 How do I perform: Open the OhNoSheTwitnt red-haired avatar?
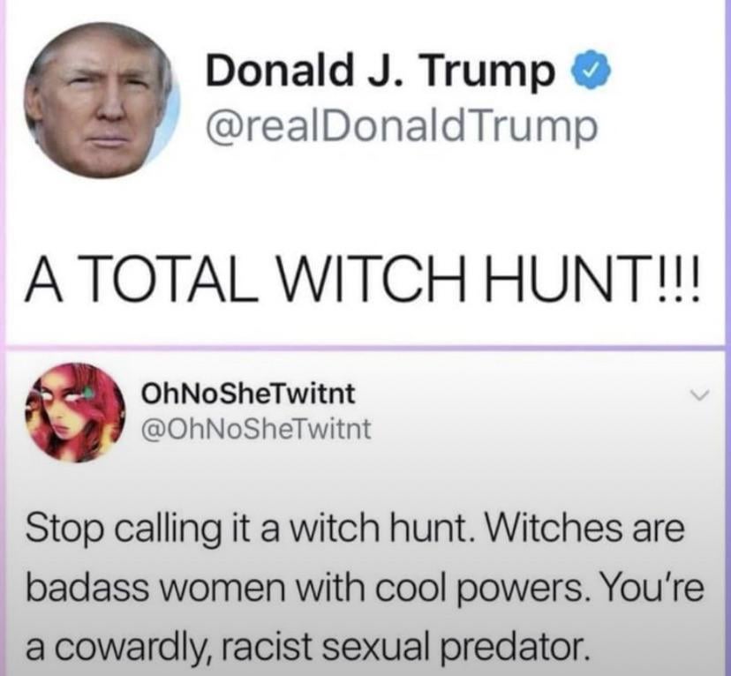[76, 412]
